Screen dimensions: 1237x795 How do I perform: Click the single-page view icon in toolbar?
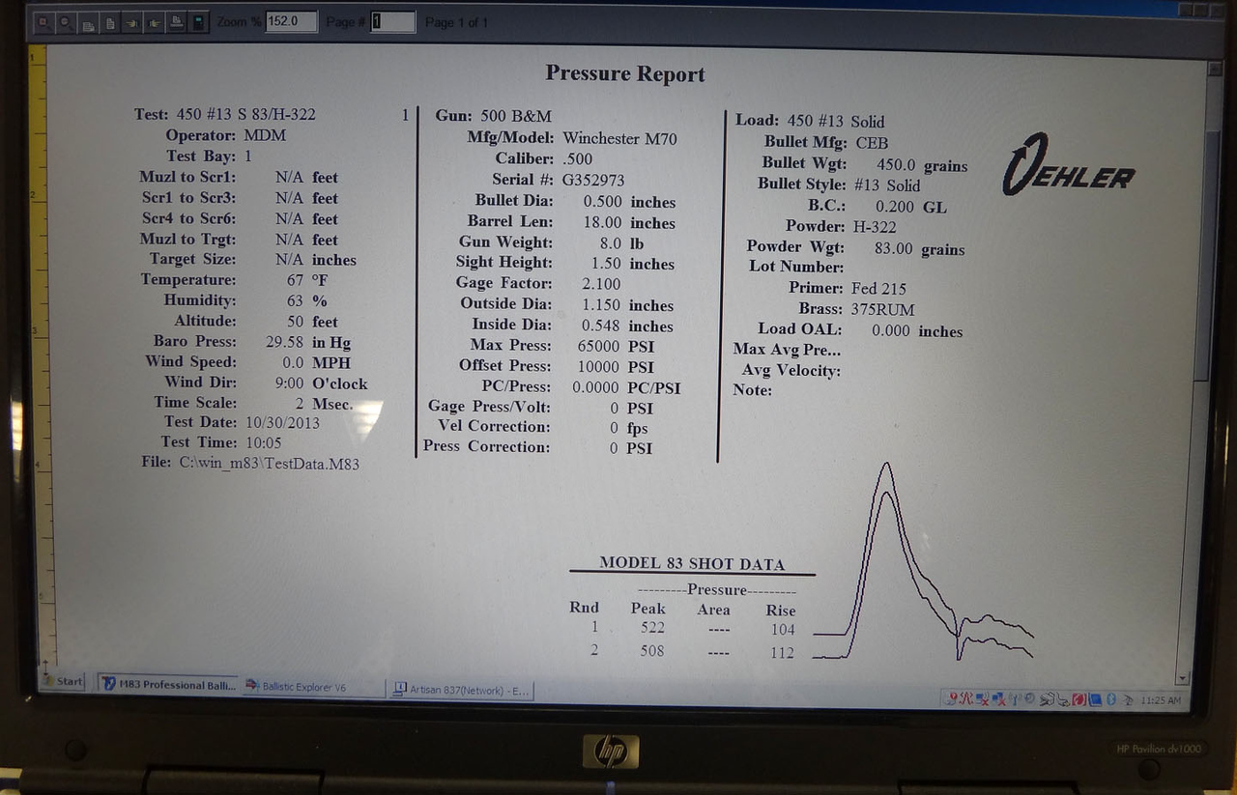[x=109, y=22]
